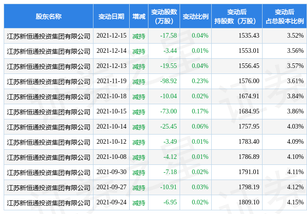Screen dimensions: 307x214
Task: Click the 变动比例 column header
Action: 196,16
